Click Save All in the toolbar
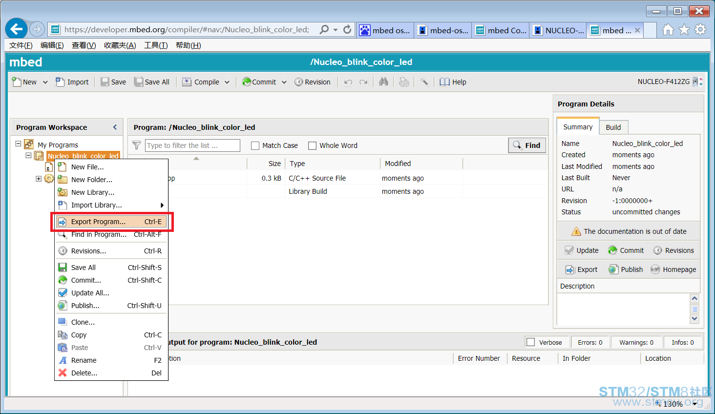Viewport: 715px width, 414px height. (x=152, y=82)
